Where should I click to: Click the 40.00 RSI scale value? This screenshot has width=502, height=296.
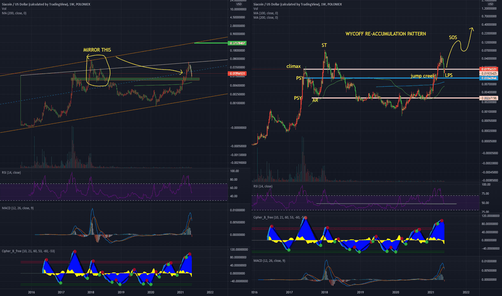click(234, 196)
